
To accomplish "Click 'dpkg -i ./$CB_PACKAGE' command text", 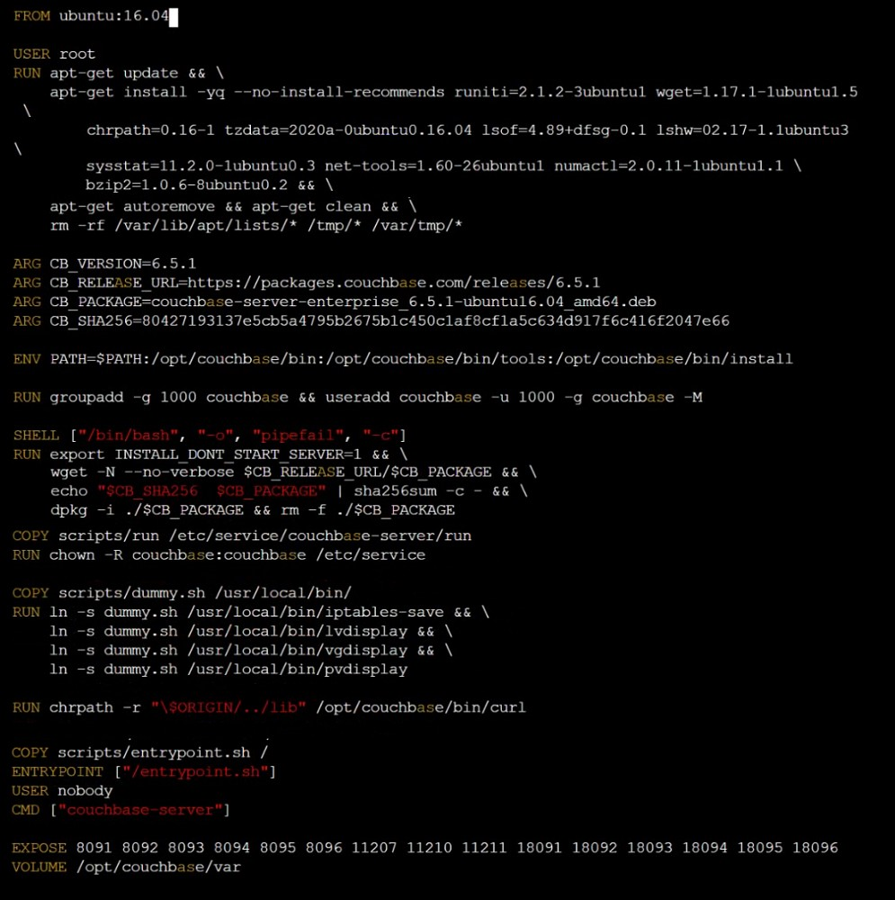I will pos(147,510).
